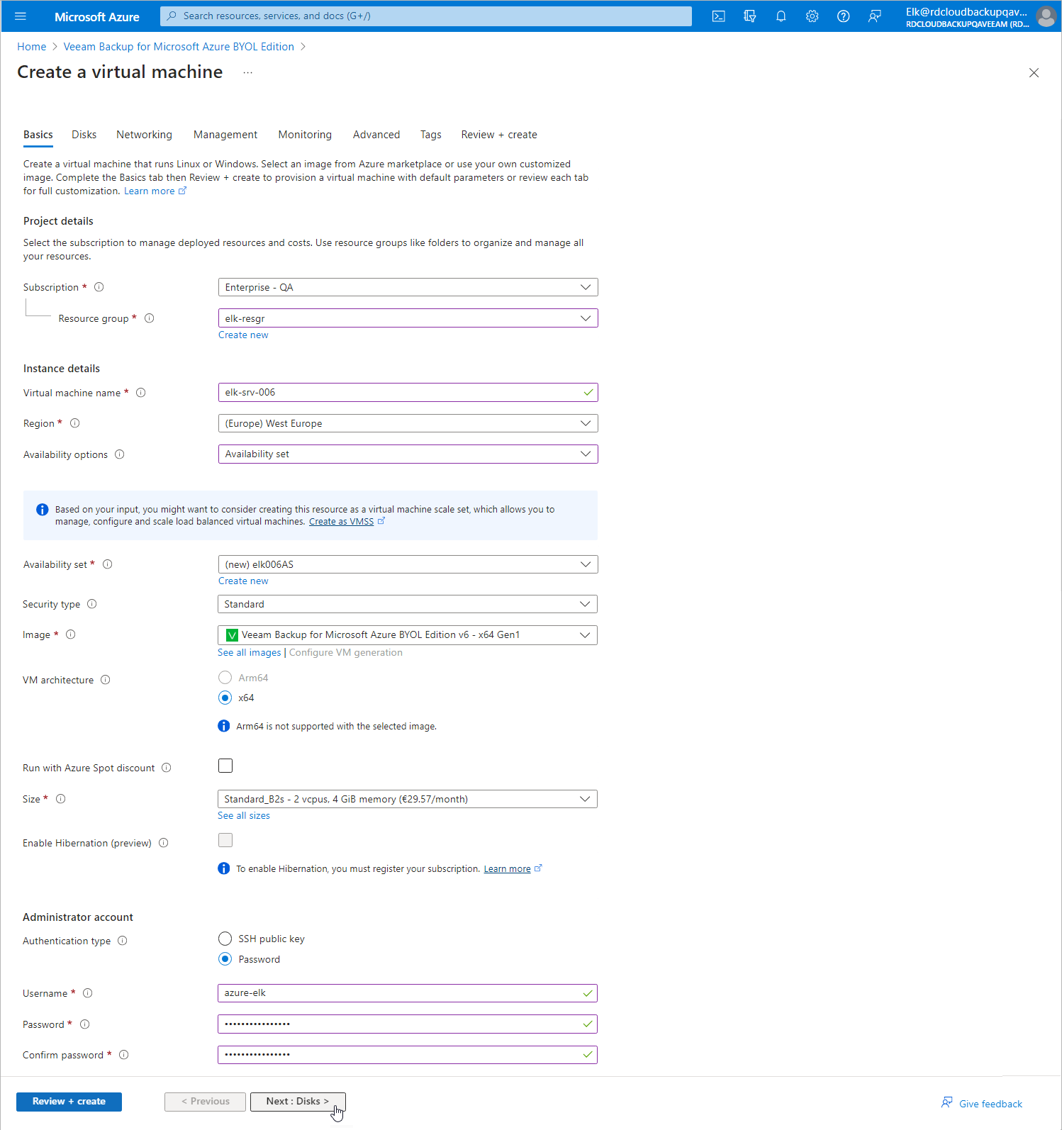The width and height of the screenshot is (1062, 1130).
Task: Click the blue Review + create button
Action: click(69, 1102)
